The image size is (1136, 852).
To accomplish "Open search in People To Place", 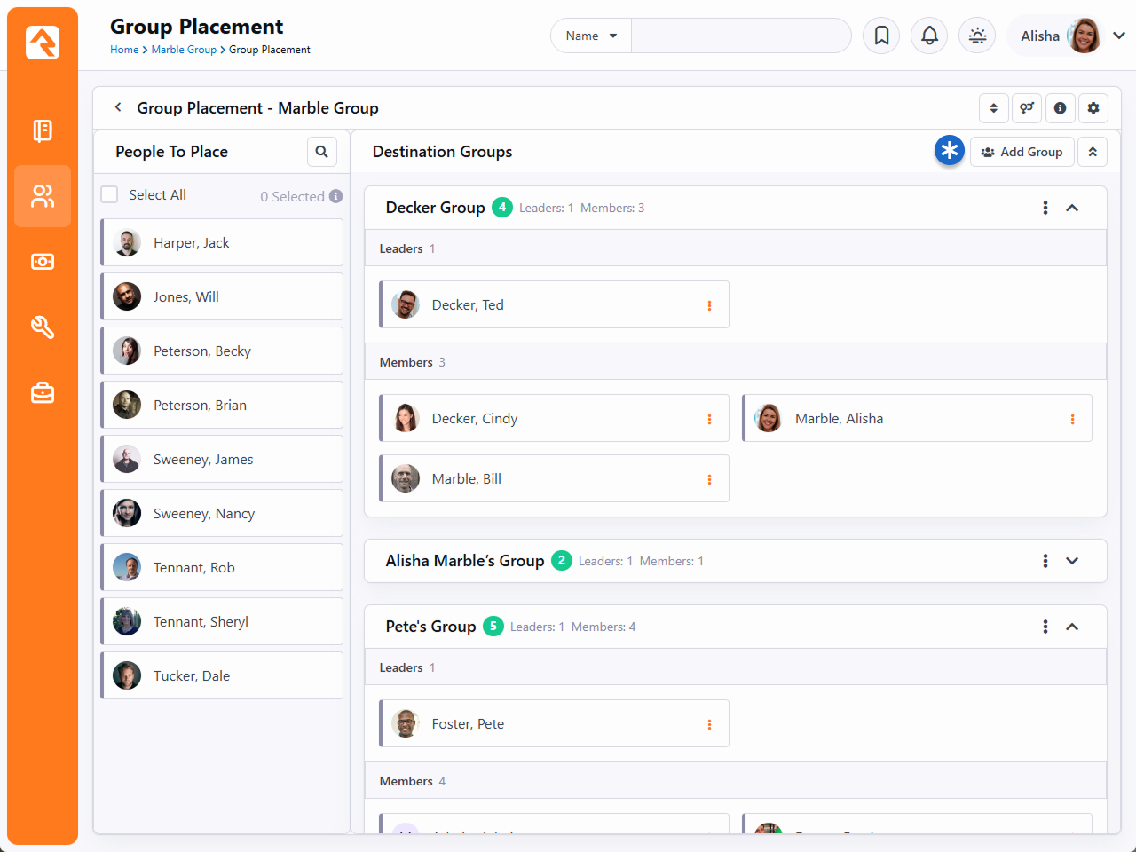I will [x=322, y=152].
